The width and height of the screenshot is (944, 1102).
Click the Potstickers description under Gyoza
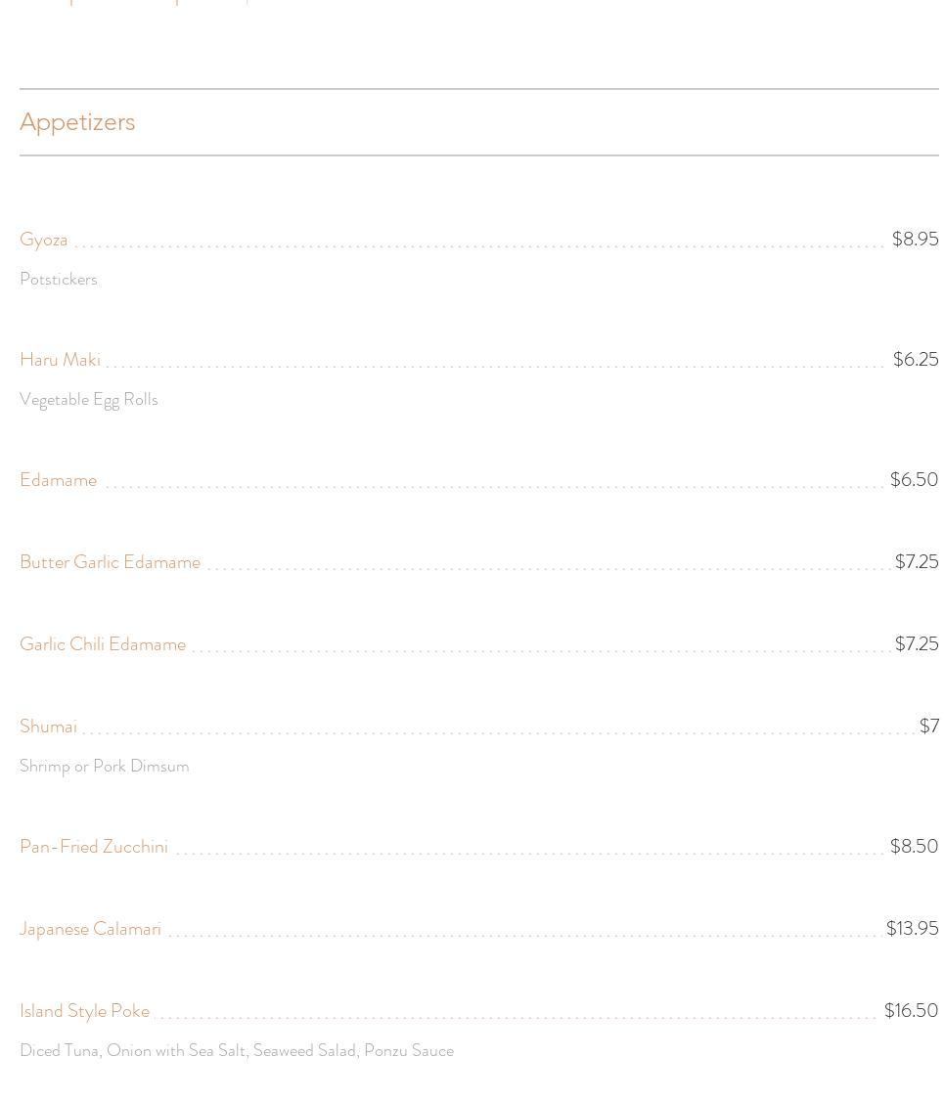(59, 280)
